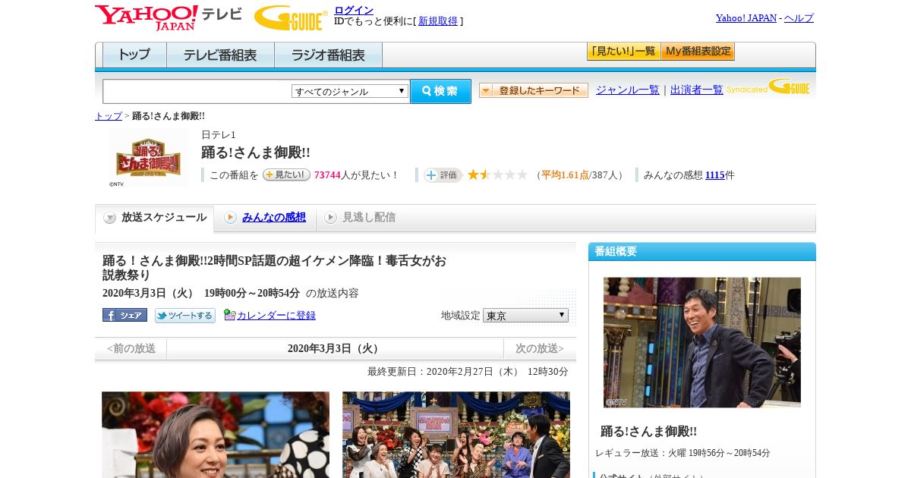Click the 検索 search button
The image size is (911, 478).
440,91
